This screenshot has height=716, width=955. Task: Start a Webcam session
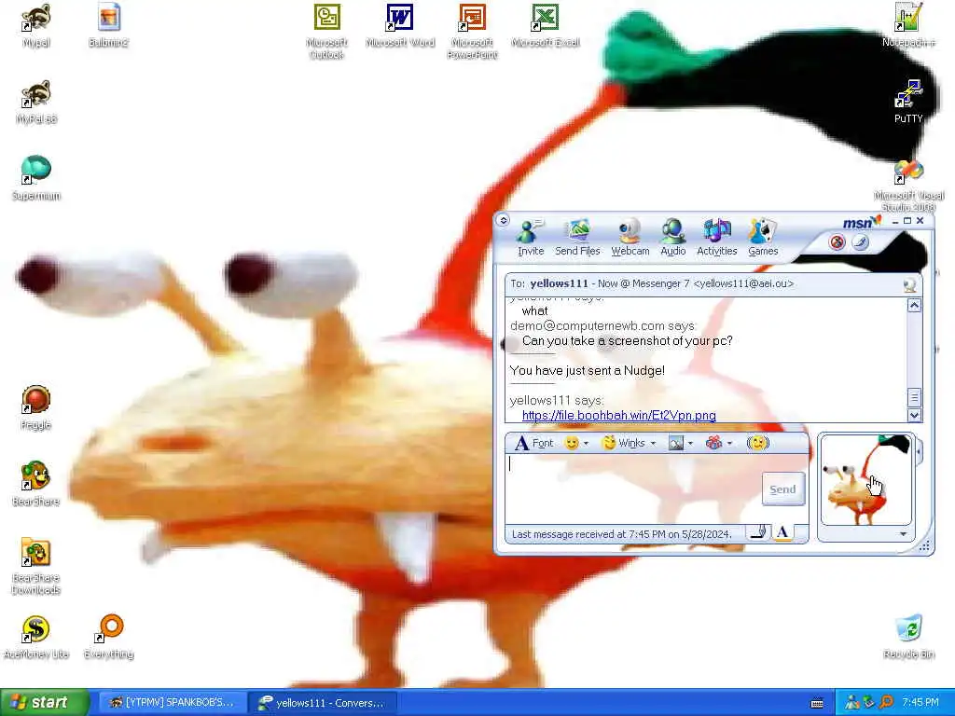630,238
